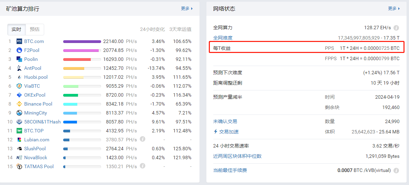The width and height of the screenshot is (409, 185).
Task: Click the Lubian.com logo icon
Action: coord(19,140)
